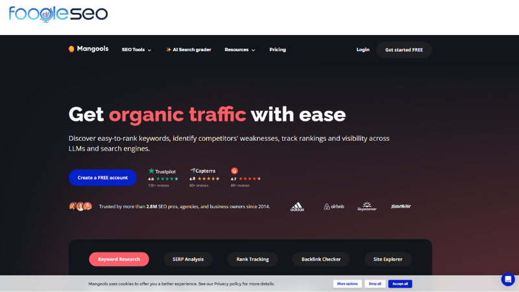
Task: Open the Capterra rating badge
Action: tap(204, 178)
